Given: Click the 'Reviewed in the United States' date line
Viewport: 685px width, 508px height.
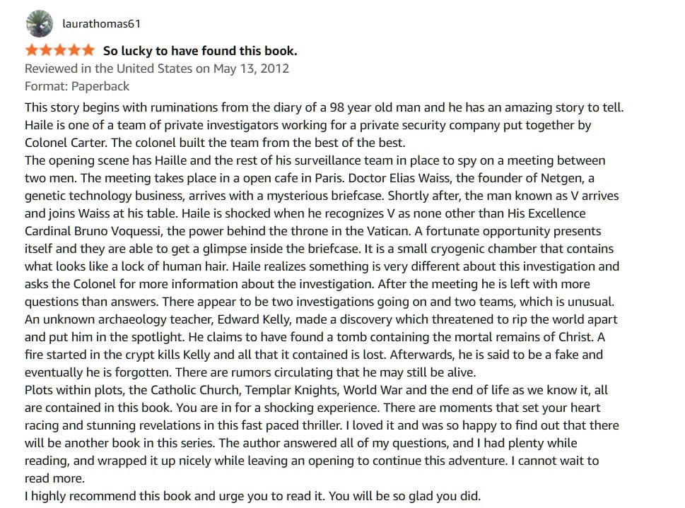Looking at the screenshot, I should (x=157, y=69).
